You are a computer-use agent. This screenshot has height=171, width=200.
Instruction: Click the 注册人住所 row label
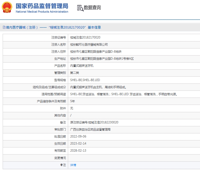point(58,51)
